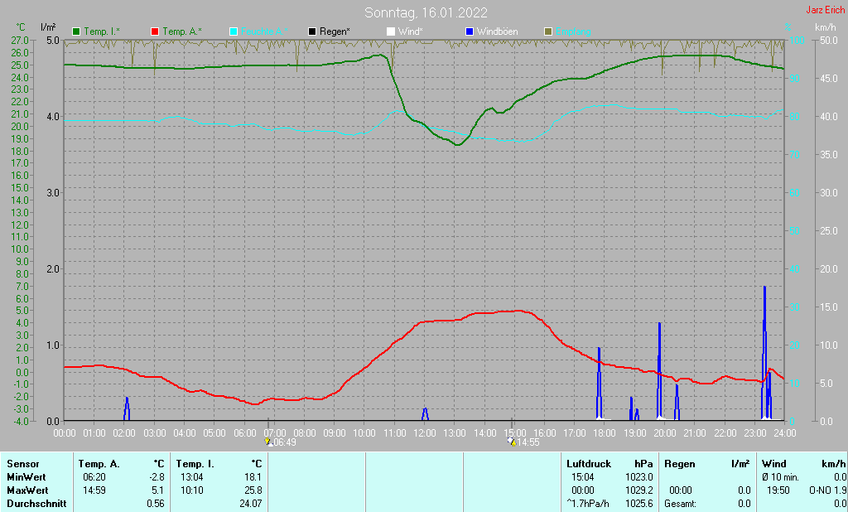This screenshot has height=512, width=848.
Task: Click the 'O-NO 1.9' wind direction value
Action: click(x=827, y=490)
